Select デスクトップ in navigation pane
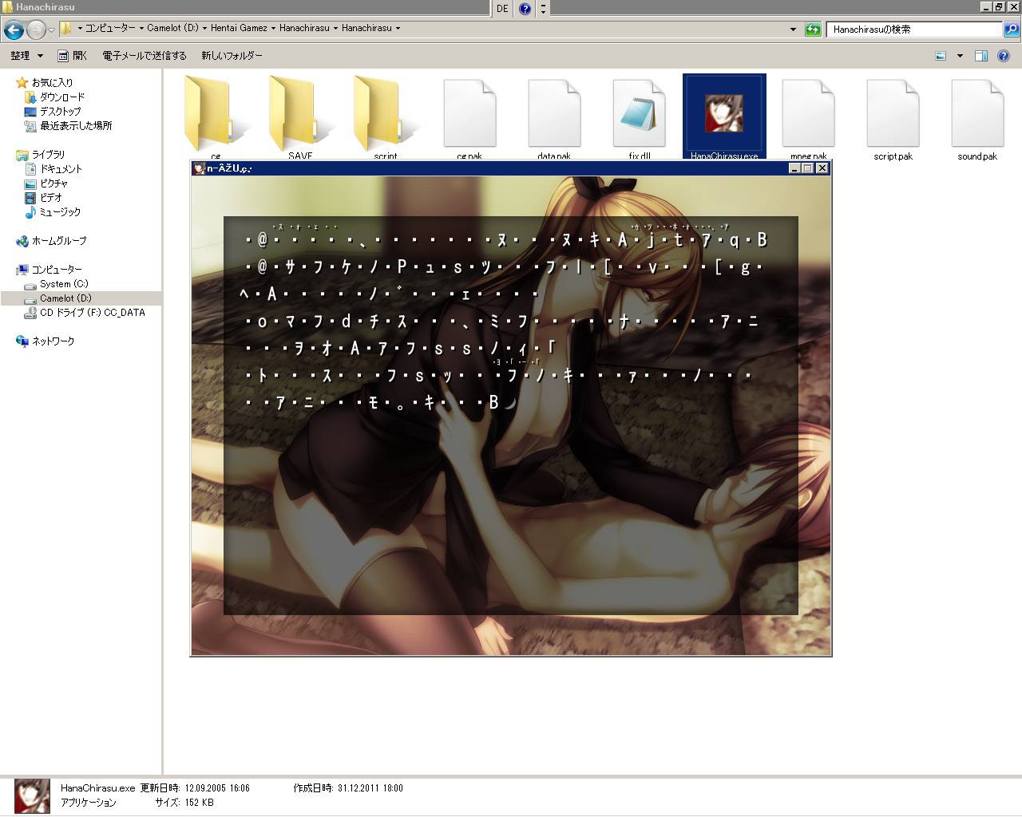Image resolution: width=1022 pixels, height=817 pixels. (x=60, y=111)
